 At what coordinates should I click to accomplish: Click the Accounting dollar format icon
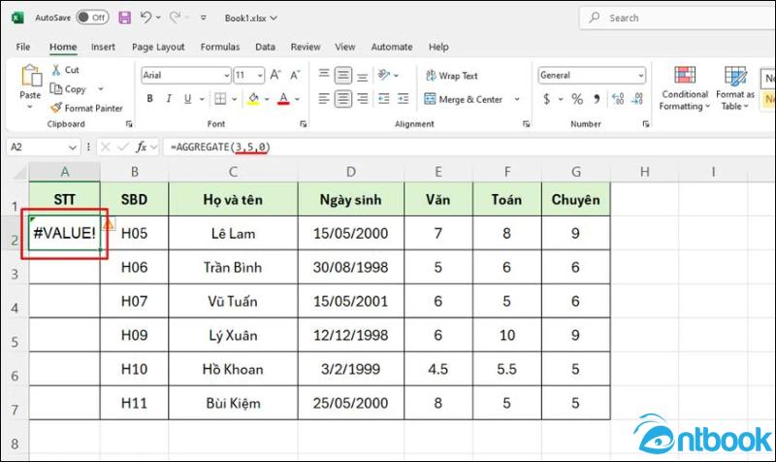(x=546, y=99)
